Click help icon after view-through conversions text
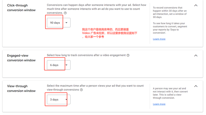This screenshot has width=206, height=115. [x=81, y=90]
